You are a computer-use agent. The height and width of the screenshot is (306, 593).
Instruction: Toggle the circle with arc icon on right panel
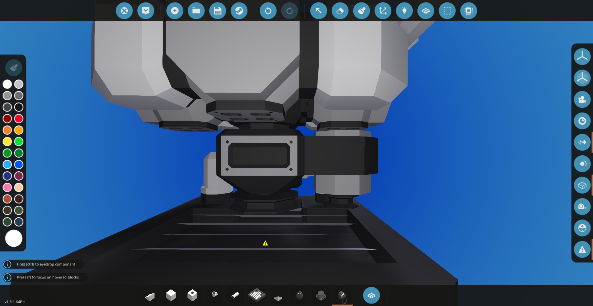(582, 164)
